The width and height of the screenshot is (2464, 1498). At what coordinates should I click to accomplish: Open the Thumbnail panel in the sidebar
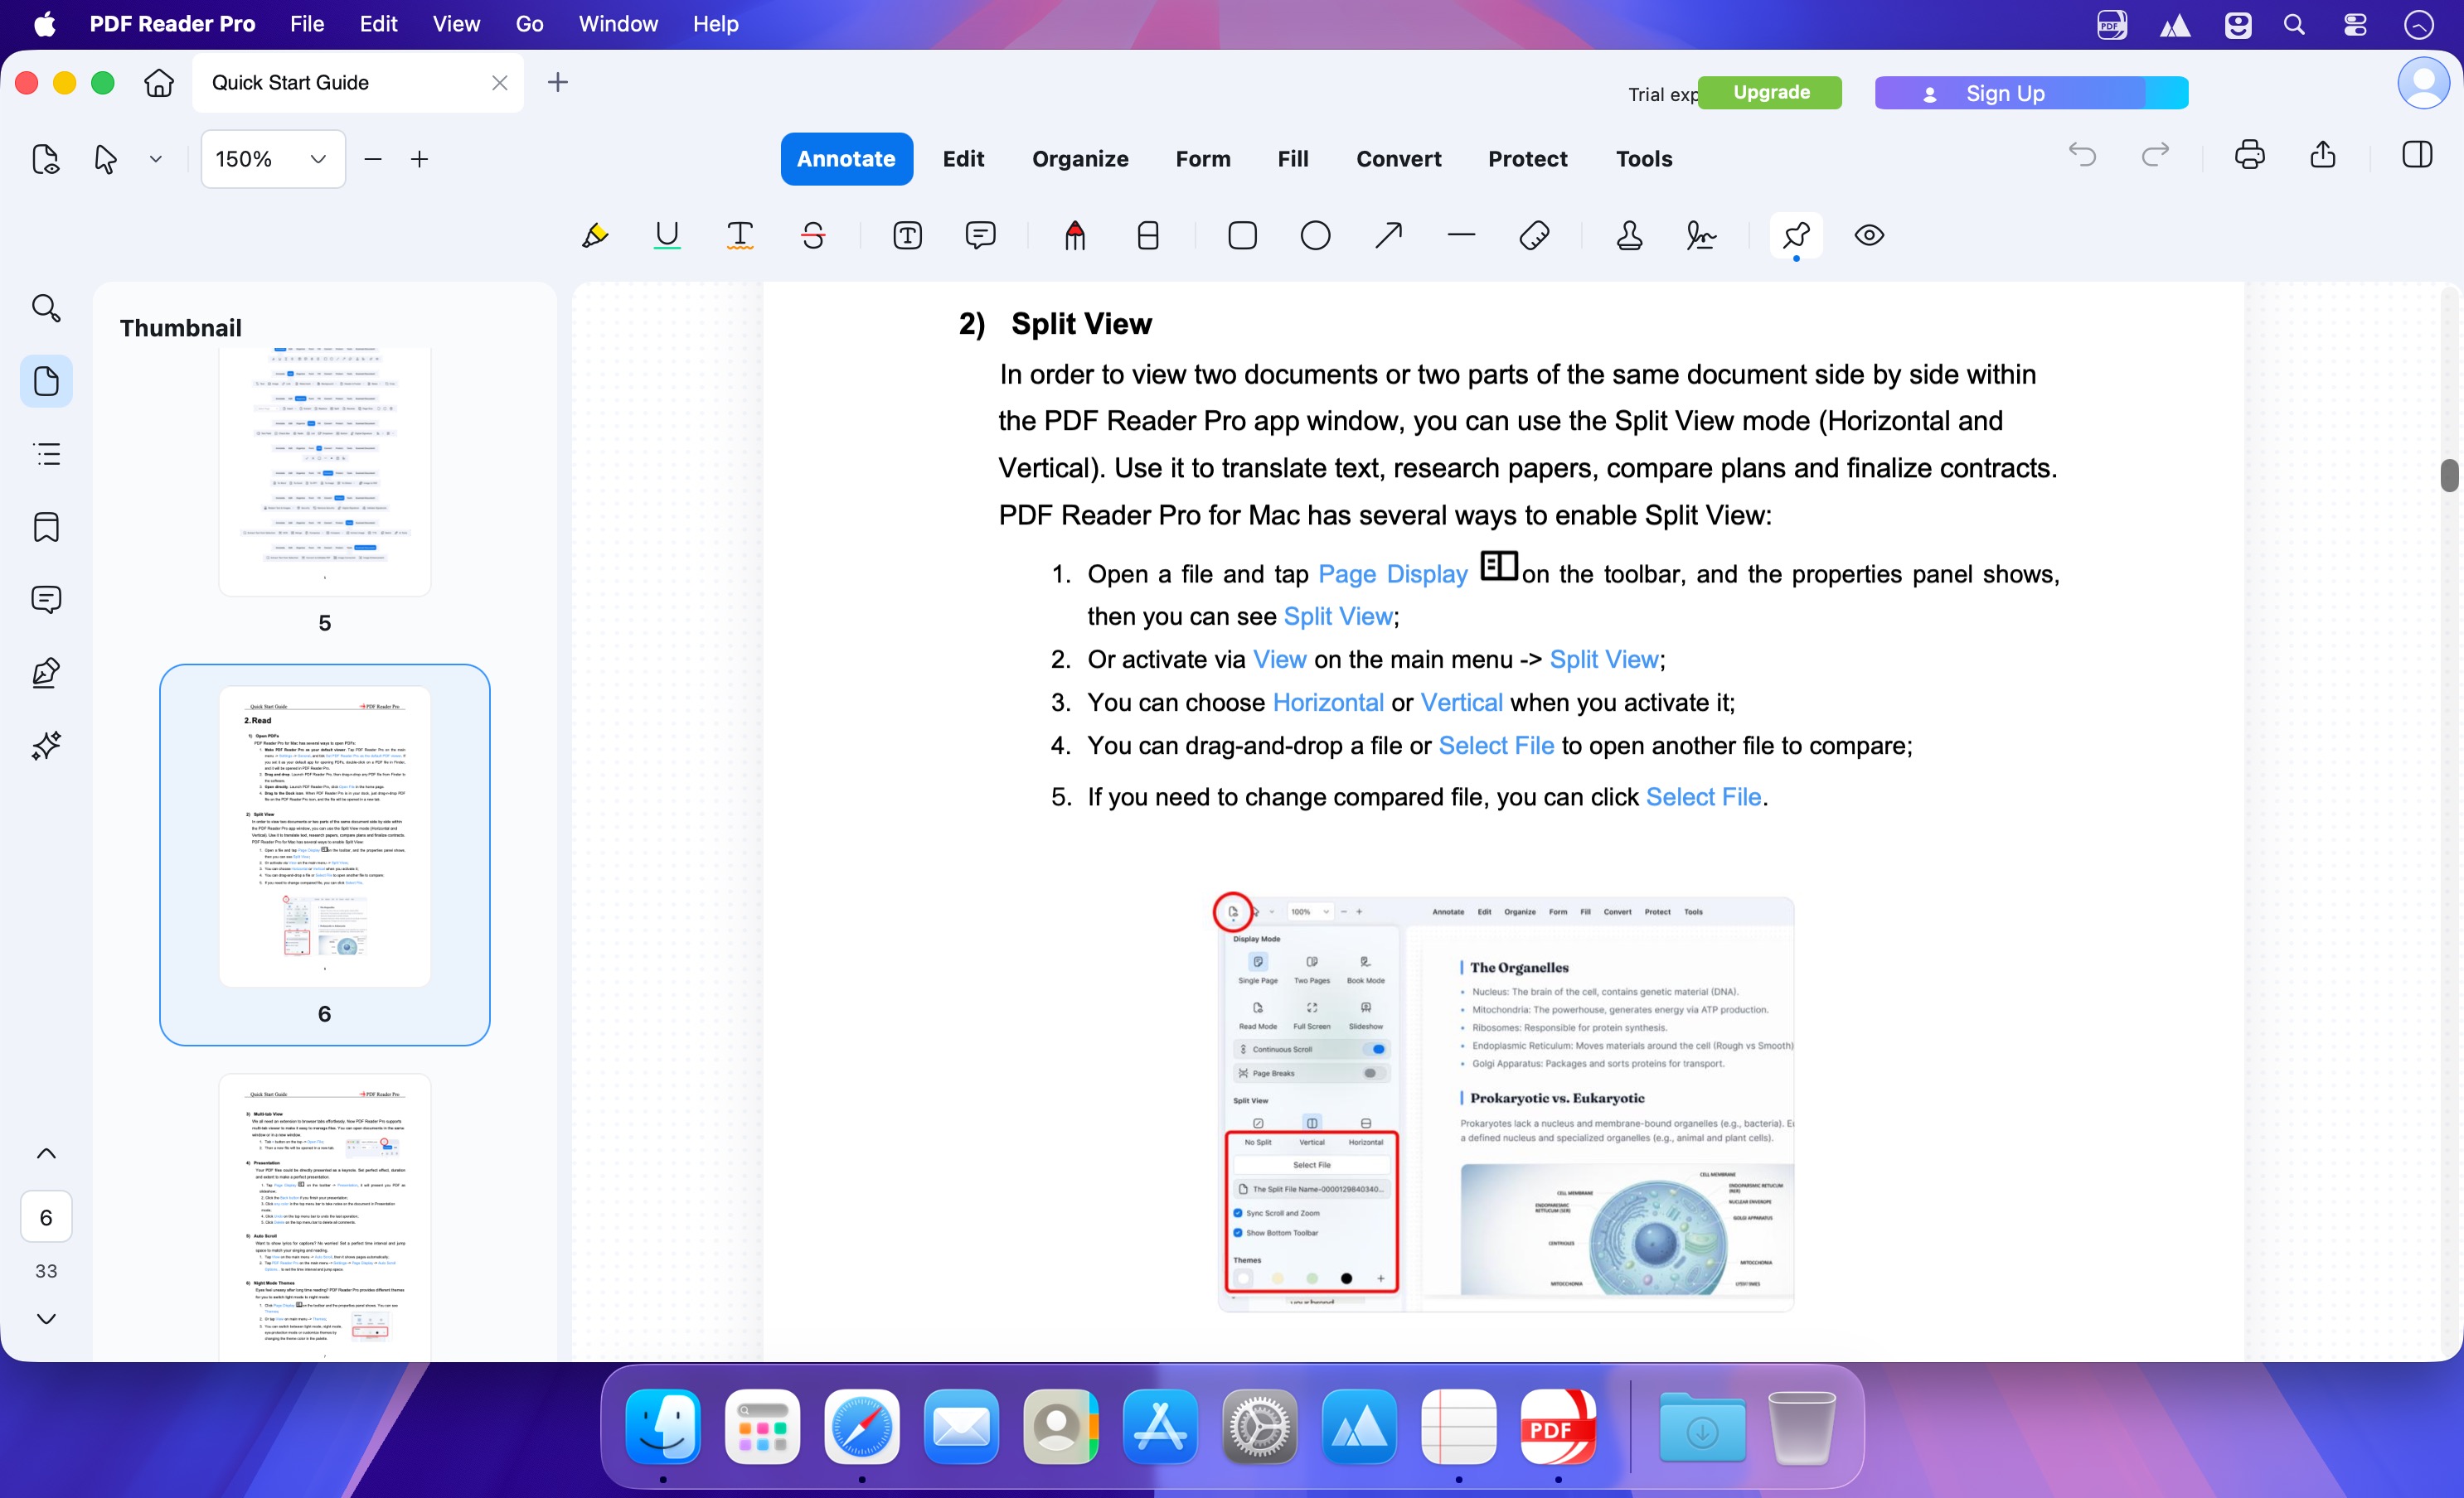point(46,381)
